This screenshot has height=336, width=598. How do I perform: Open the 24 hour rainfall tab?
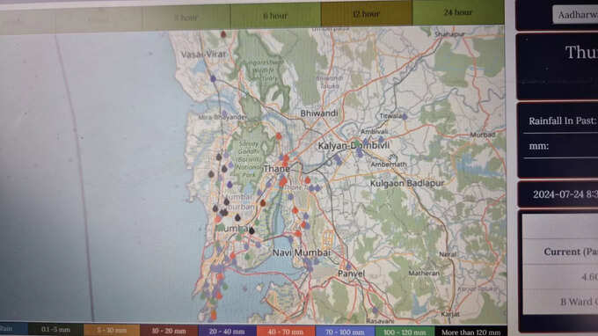point(458,12)
